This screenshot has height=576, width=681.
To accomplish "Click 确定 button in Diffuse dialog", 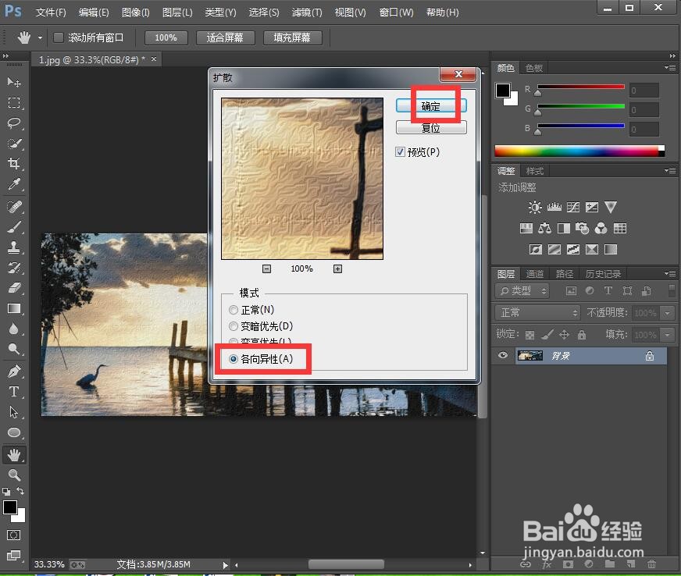I will click(x=431, y=106).
